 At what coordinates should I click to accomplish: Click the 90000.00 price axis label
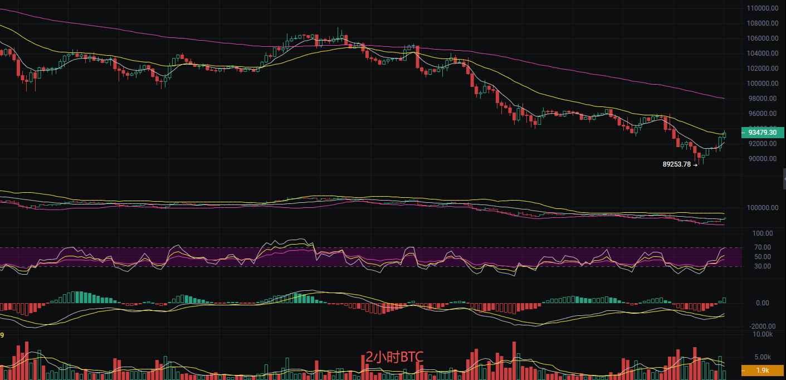point(763,159)
